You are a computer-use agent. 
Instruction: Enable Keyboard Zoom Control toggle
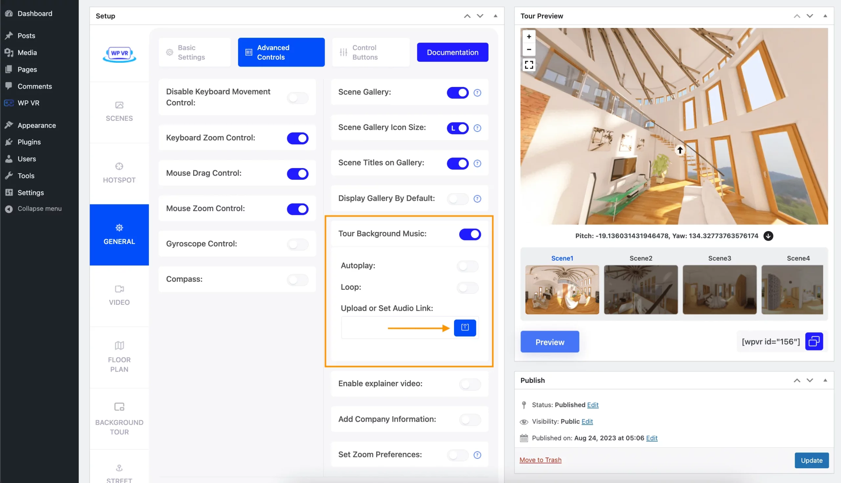[x=297, y=138]
